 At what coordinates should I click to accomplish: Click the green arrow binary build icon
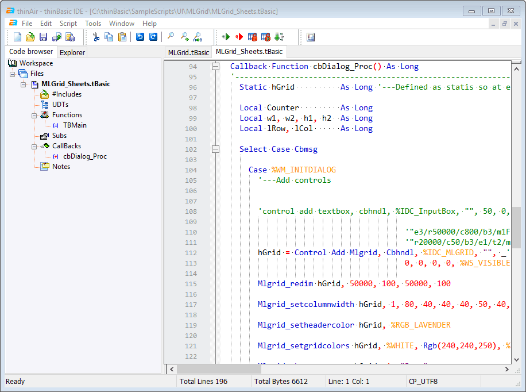pos(279,37)
